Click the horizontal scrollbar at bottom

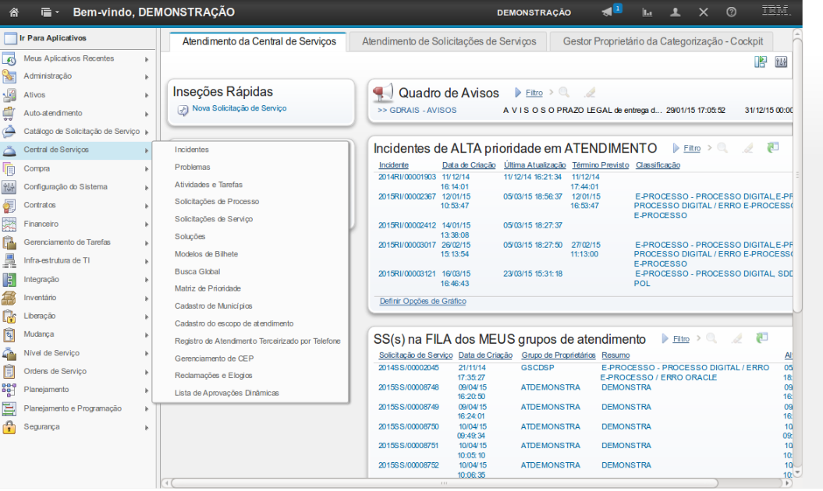pos(445,482)
